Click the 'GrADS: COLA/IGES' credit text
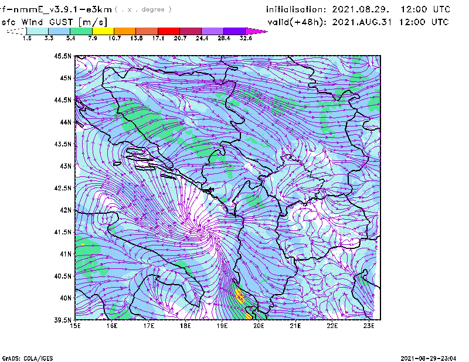The image size is (469, 362). pos(28,358)
